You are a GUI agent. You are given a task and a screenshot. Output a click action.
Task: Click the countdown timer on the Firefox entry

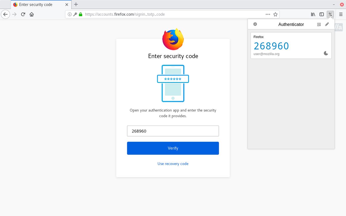coord(326,54)
